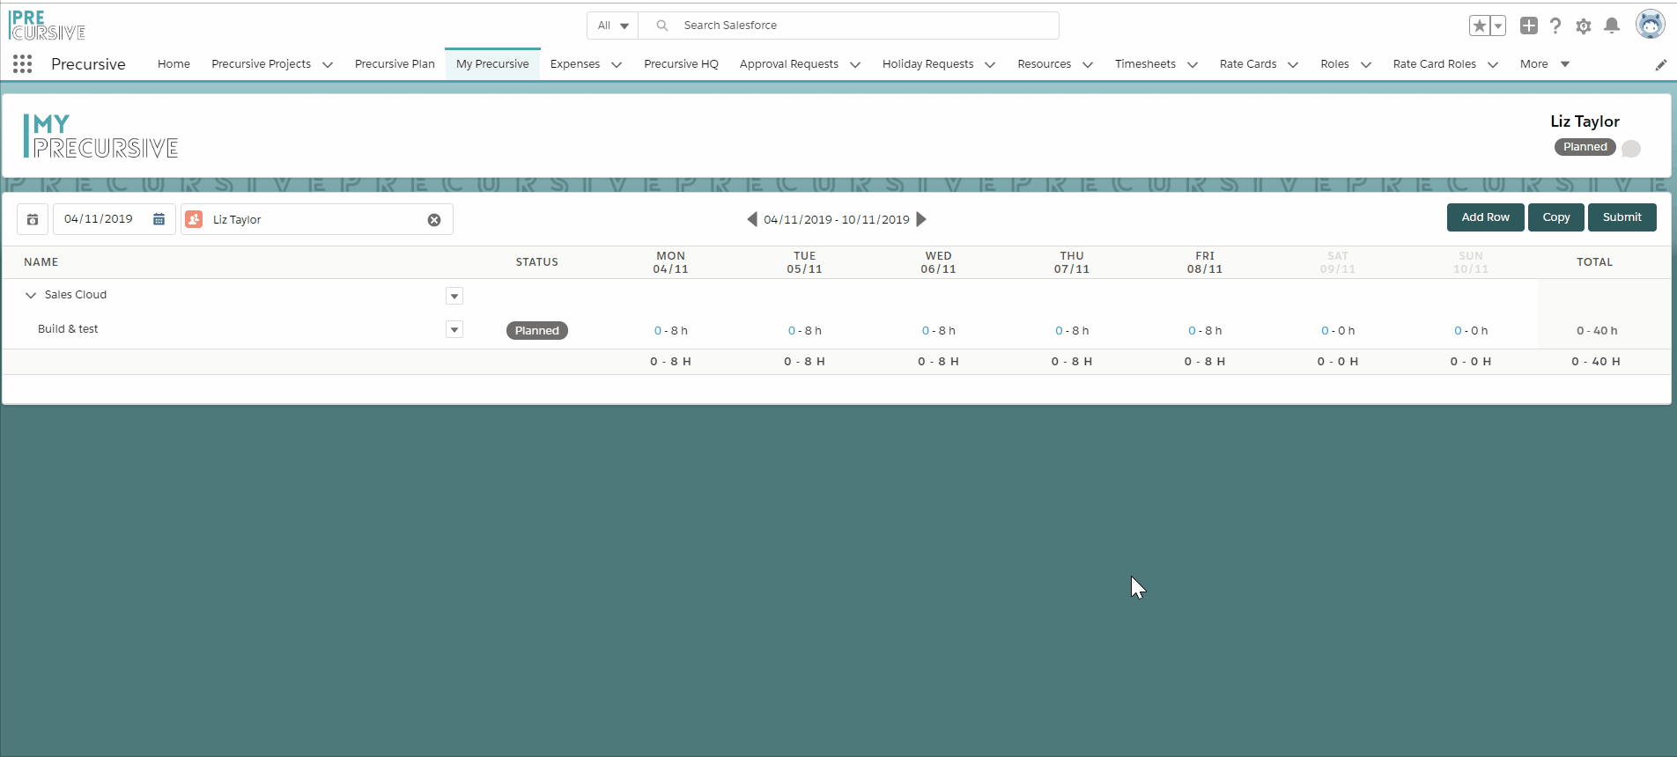Go to previous week arrow
The image size is (1677, 757).
(x=752, y=219)
